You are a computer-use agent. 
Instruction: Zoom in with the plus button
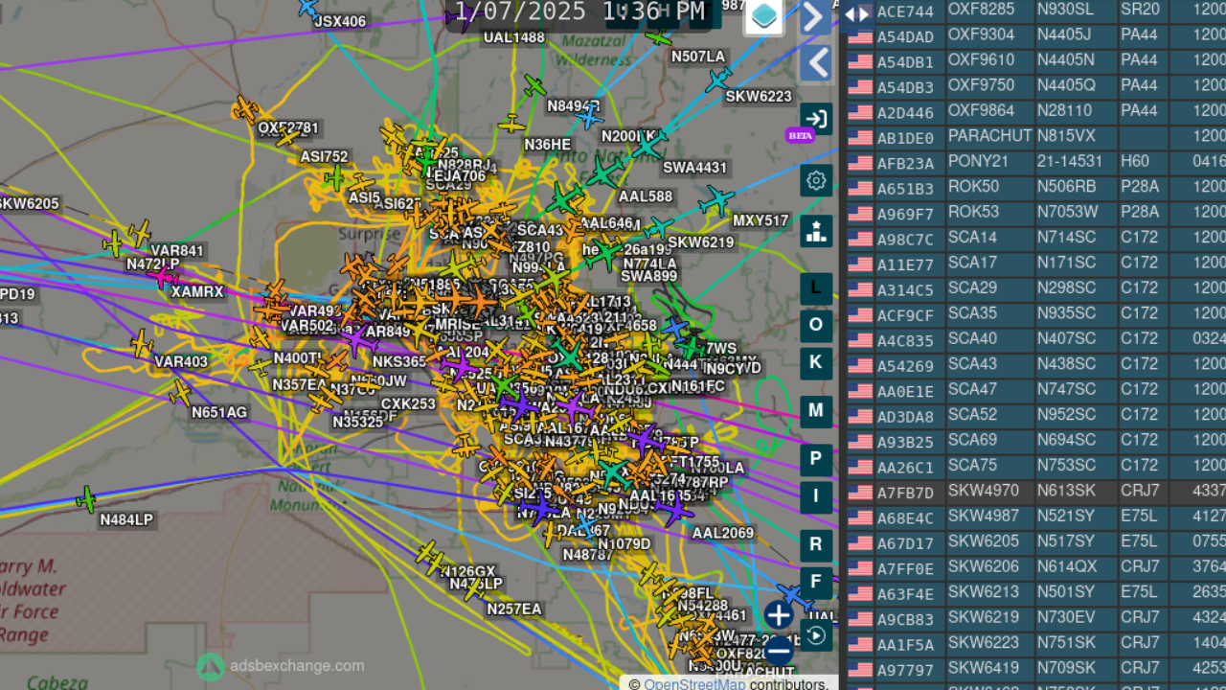[x=779, y=615]
